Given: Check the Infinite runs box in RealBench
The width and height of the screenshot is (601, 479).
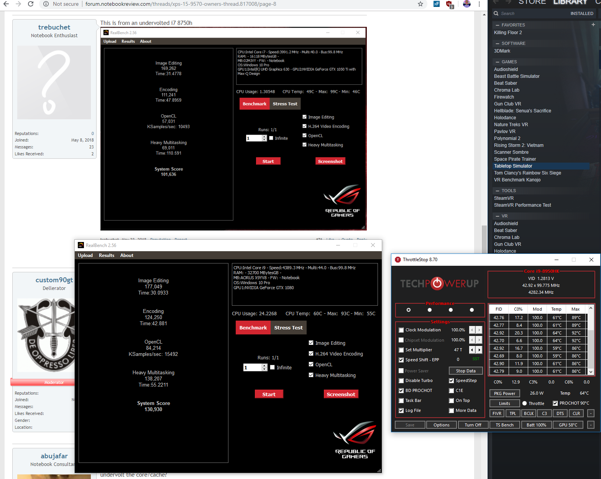Looking at the screenshot, I should (x=273, y=367).
